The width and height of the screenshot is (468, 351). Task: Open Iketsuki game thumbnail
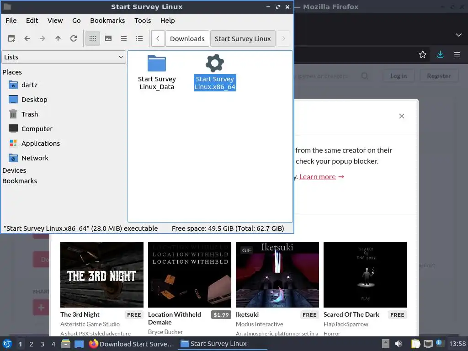pos(277,275)
